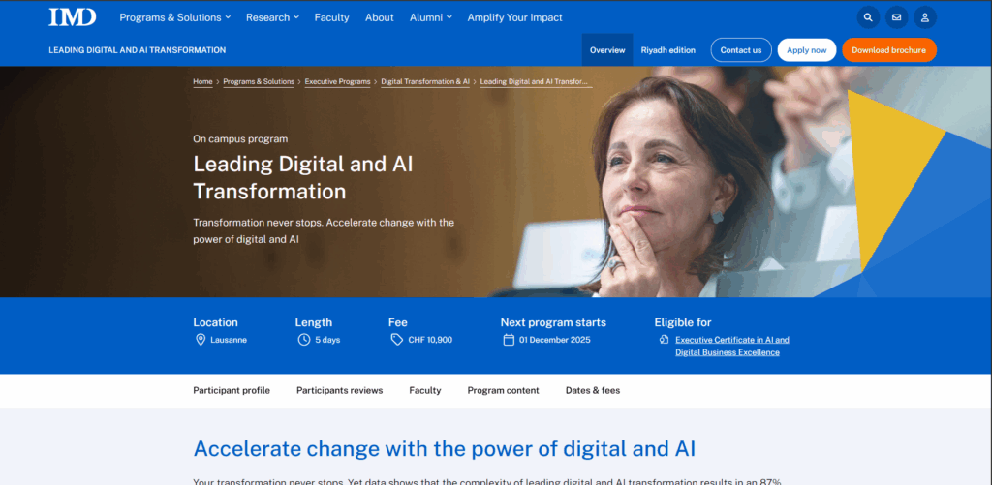This screenshot has width=992, height=485.
Task: Go to Executive Programs breadcrumb
Action: [x=337, y=82]
